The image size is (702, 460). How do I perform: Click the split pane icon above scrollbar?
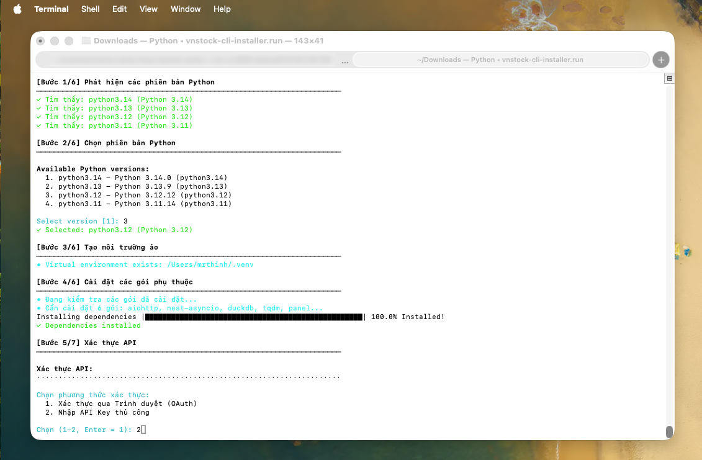[669, 79]
